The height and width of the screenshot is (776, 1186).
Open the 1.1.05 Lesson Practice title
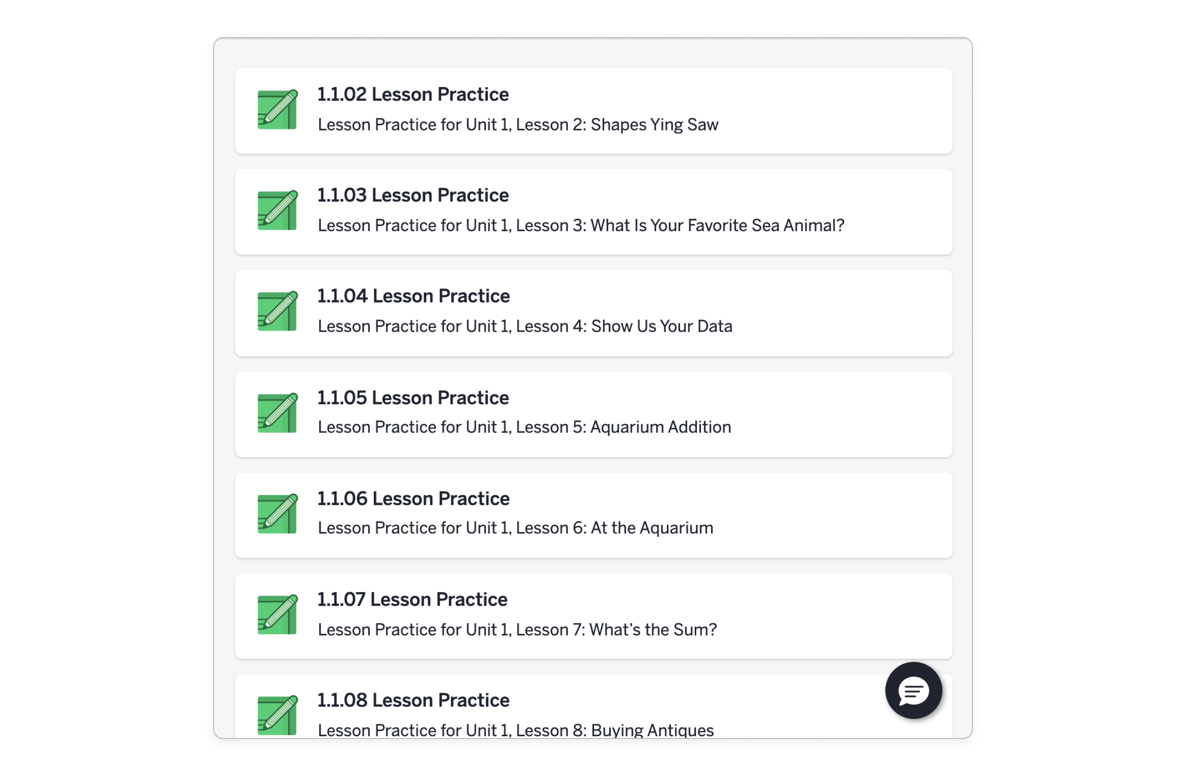pyautogui.click(x=413, y=397)
